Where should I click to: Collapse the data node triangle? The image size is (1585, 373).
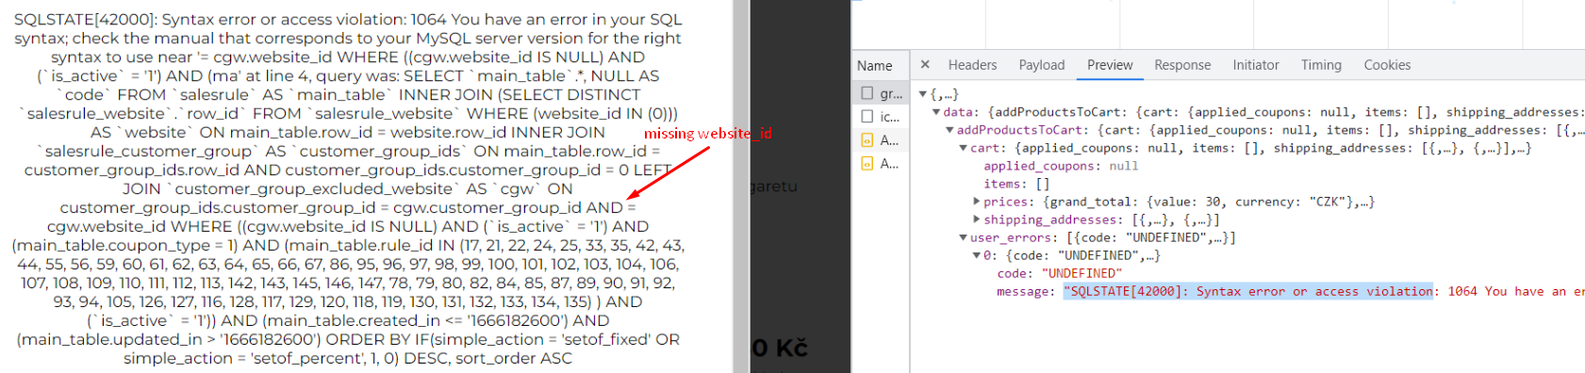[x=936, y=112]
